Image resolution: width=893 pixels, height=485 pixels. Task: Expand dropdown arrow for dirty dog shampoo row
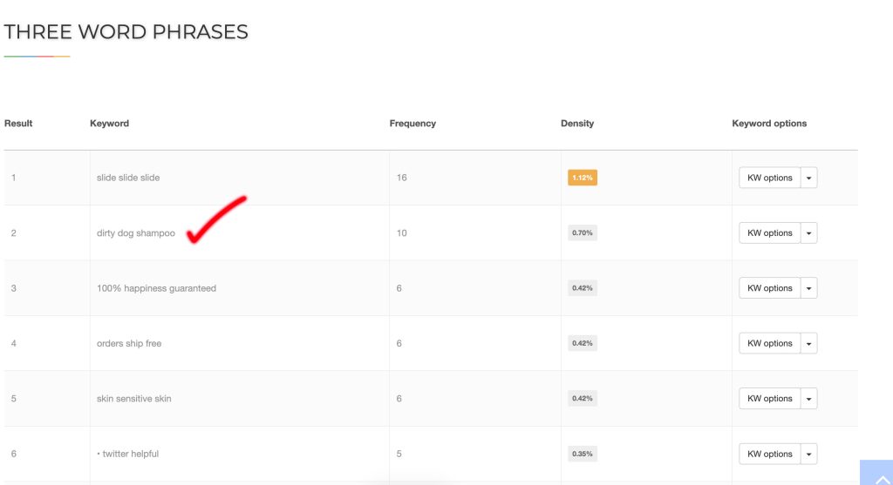(x=809, y=233)
